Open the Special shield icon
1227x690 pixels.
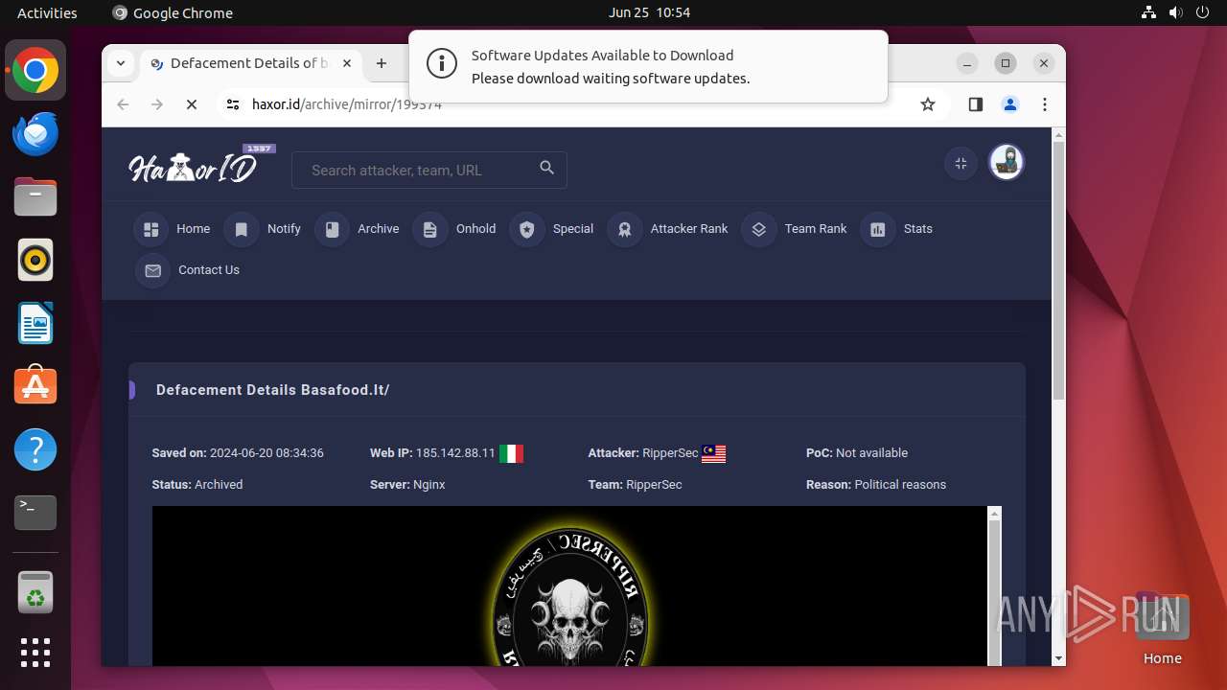527,229
